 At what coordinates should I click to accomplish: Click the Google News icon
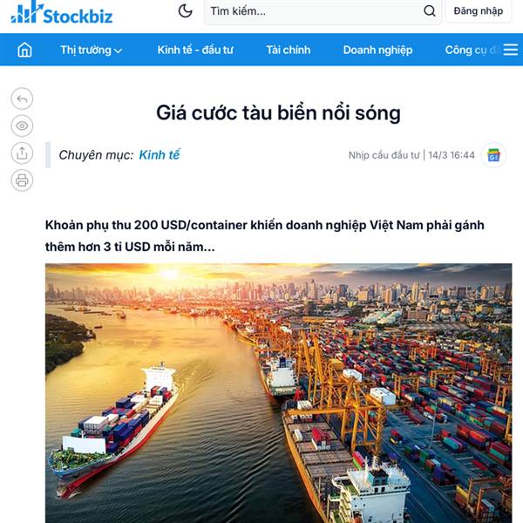click(x=493, y=155)
